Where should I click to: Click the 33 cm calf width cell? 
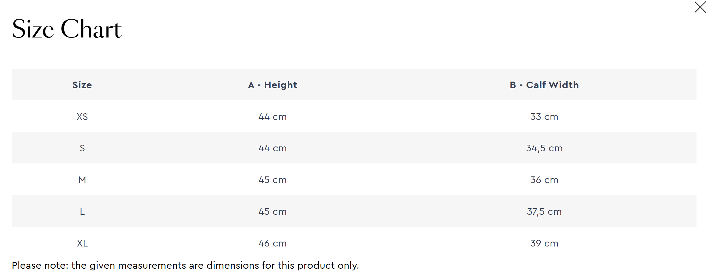[544, 117]
